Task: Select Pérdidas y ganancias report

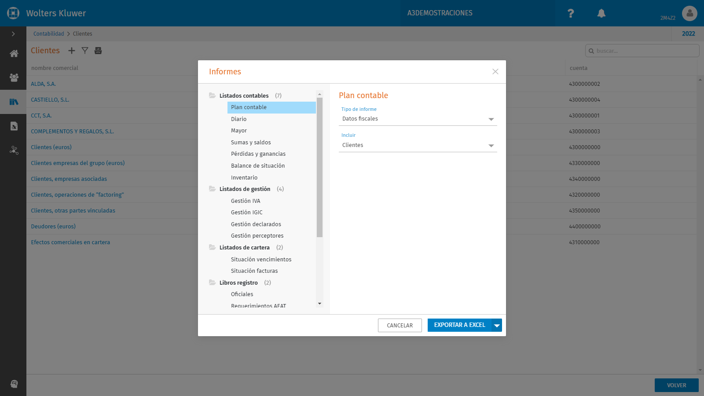Action: click(258, 154)
